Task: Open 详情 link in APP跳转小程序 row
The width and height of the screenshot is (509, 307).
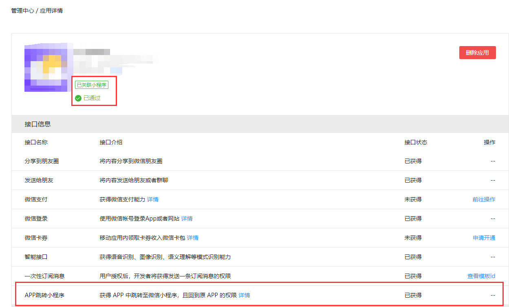Action: (x=245, y=295)
